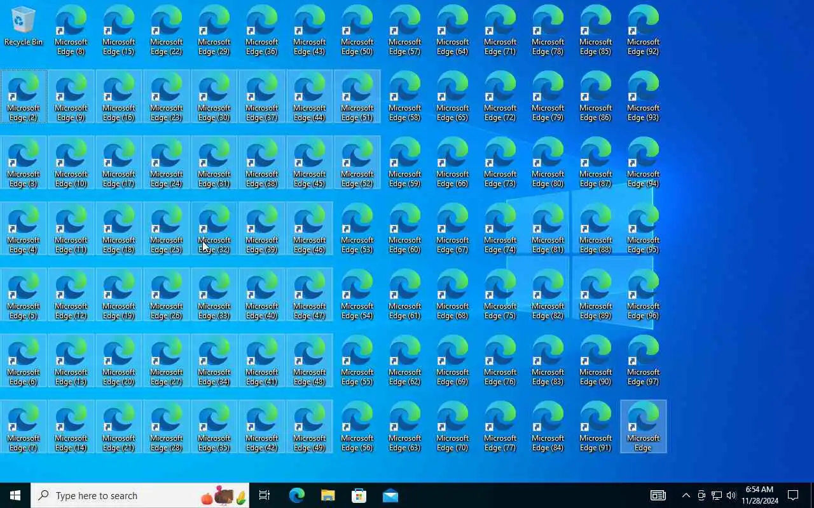Click the Microsoft Edge (11) shortcut

tap(71, 229)
